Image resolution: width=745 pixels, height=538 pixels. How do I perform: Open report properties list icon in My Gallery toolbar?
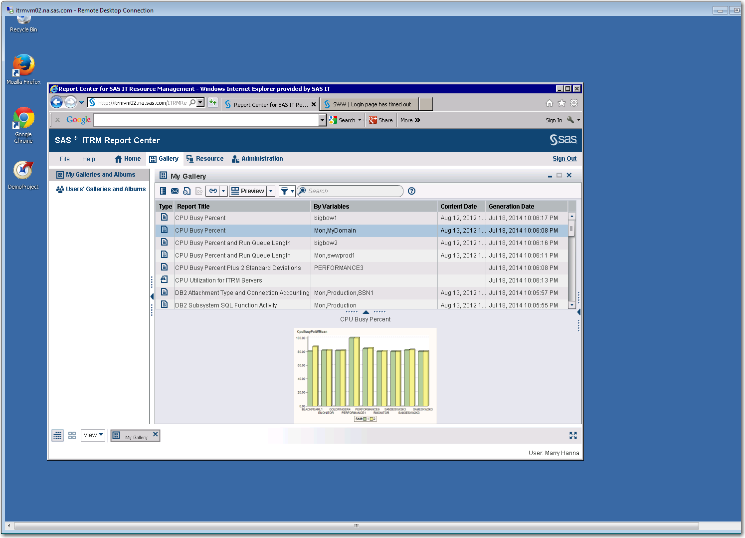coord(163,191)
